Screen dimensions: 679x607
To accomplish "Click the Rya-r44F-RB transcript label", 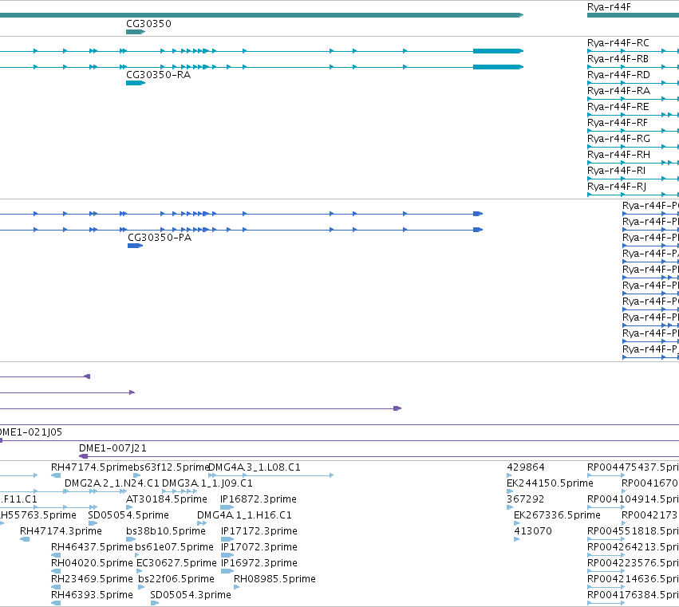I will point(618,59).
